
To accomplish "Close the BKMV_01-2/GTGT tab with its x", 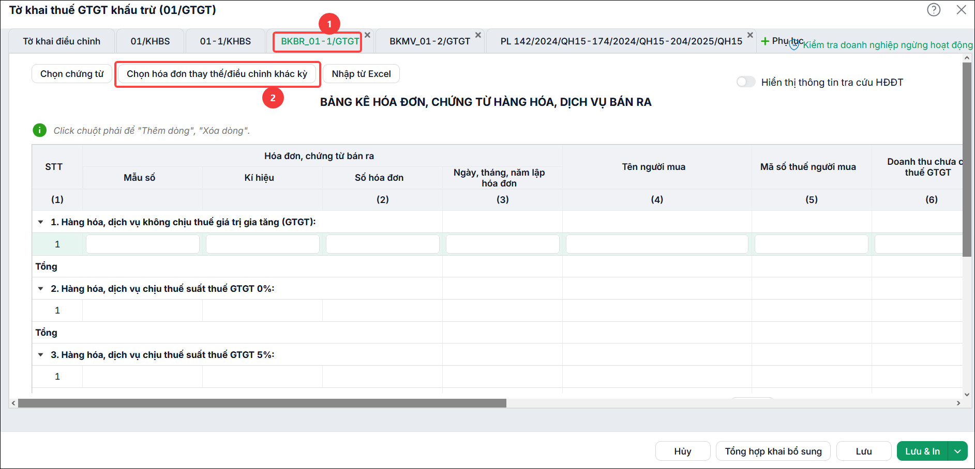I will click(x=478, y=35).
